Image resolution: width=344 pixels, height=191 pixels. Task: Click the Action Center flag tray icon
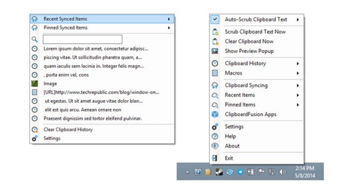tap(261, 172)
